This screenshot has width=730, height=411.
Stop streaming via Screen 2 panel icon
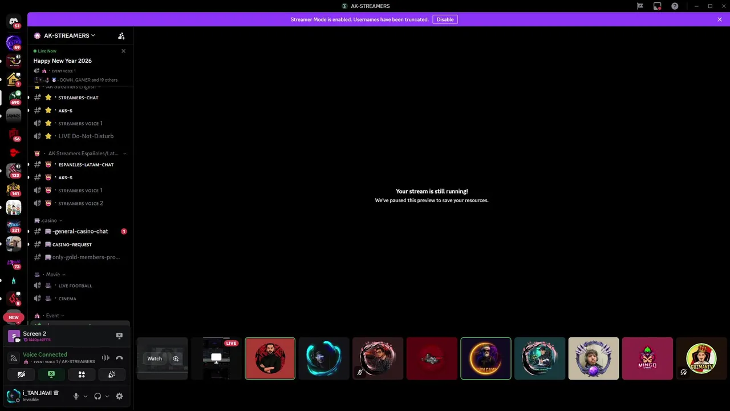[119, 336]
